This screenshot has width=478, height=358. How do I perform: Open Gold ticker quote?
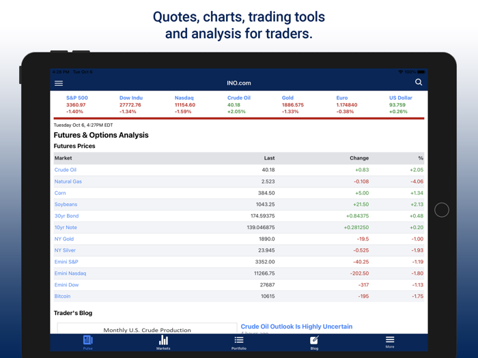pyautogui.click(x=293, y=104)
